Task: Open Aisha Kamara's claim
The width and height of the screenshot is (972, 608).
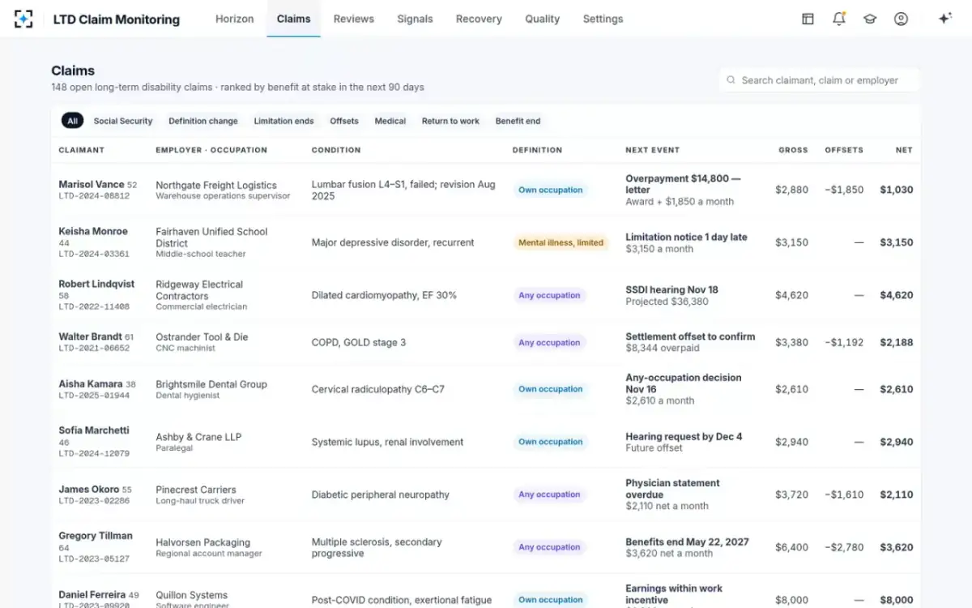Action: point(91,383)
